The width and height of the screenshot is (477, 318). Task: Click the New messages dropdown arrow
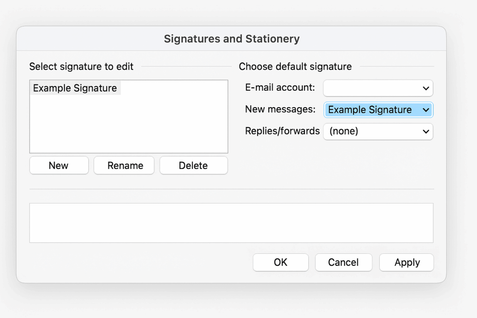426,109
